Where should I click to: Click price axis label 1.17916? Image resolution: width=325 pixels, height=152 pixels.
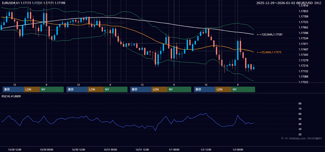[303, 6]
